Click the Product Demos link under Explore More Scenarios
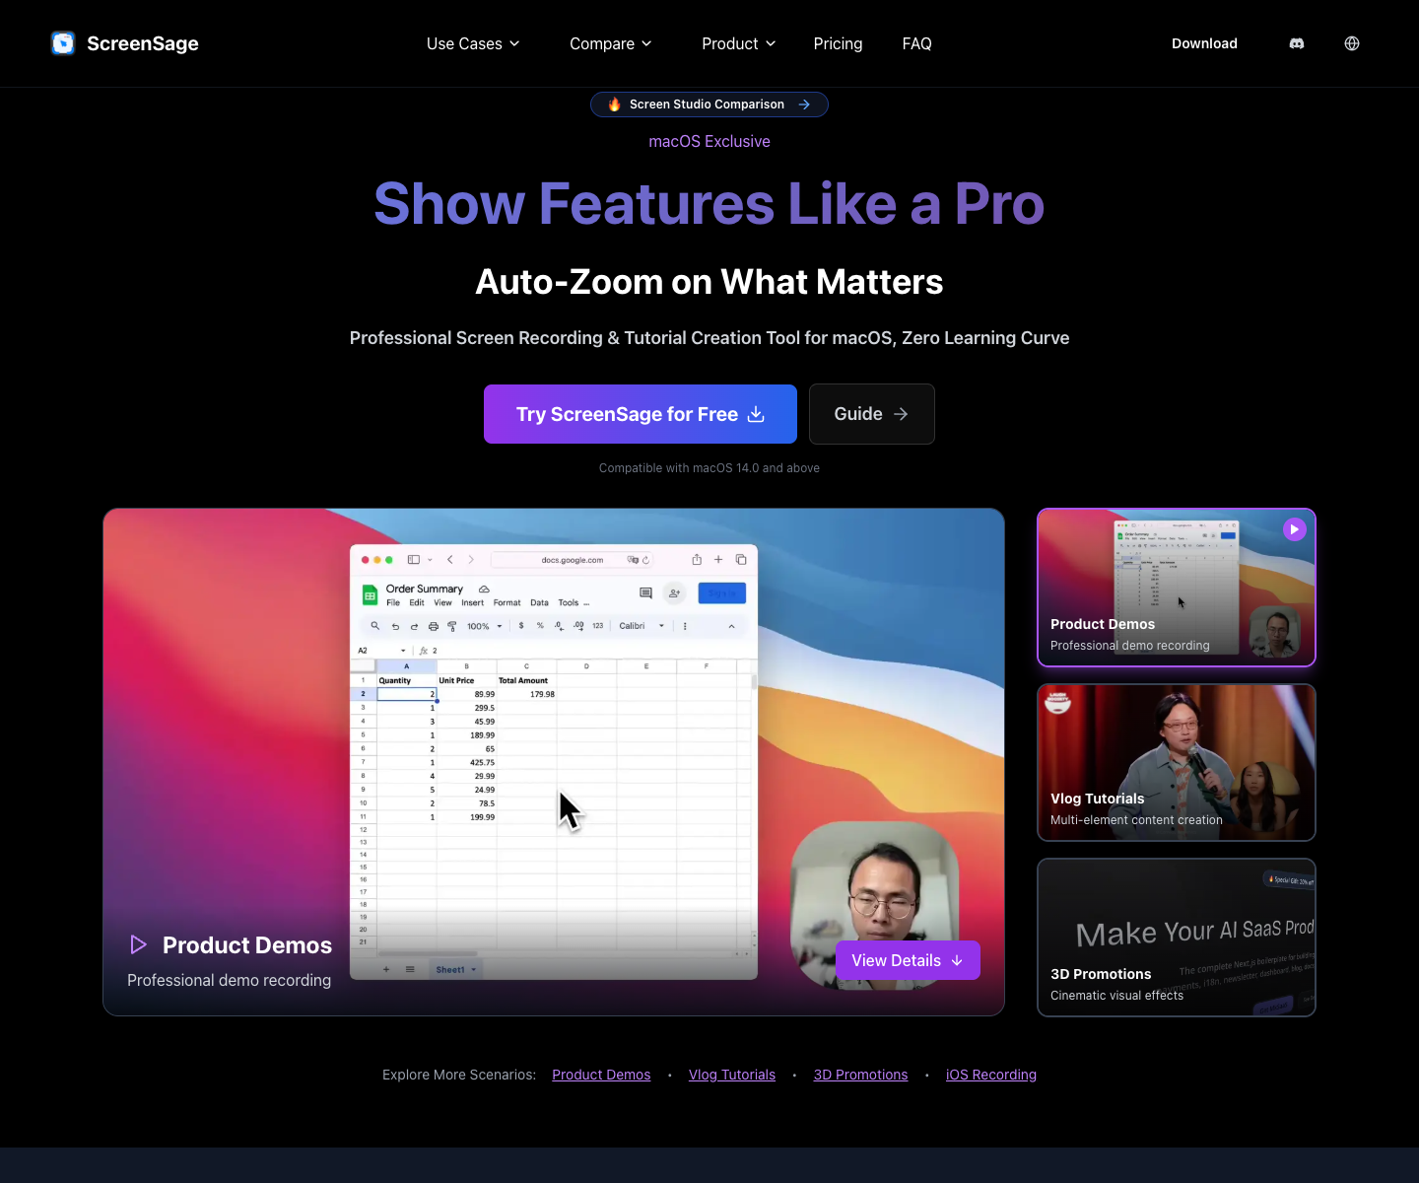Viewport: 1419px width, 1183px height. [x=601, y=1075]
